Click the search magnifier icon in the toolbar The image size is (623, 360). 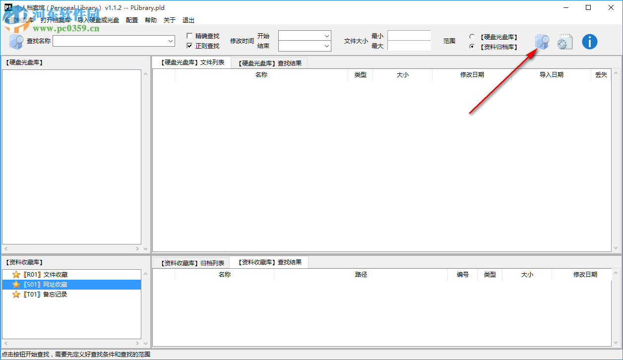coord(542,42)
